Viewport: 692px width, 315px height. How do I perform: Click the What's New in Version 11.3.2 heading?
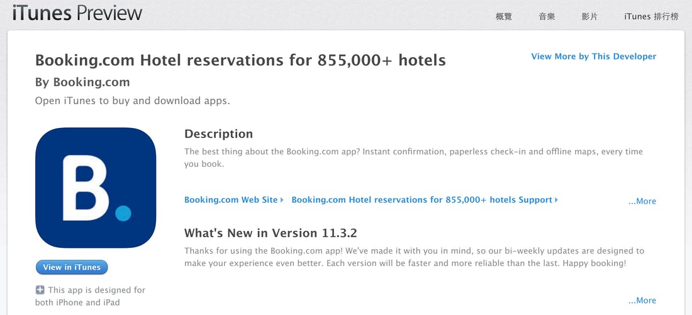click(271, 233)
